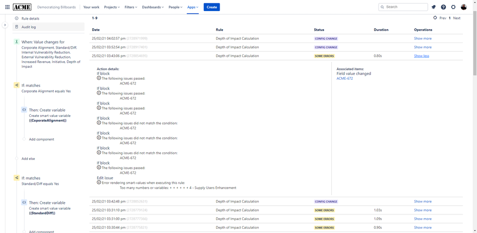This screenshot has height=233, width=477.
Task: Click the page vertical scrollbar
Action: click(475, 42)
